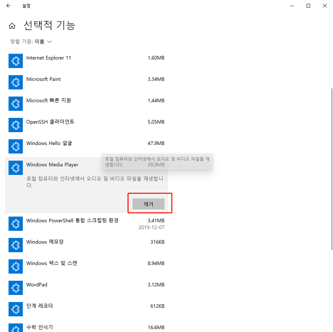Image resolution: width=333 pixels, height=332 pixels.
Task: Click the 612KB size value
Action: click(157, 306)
